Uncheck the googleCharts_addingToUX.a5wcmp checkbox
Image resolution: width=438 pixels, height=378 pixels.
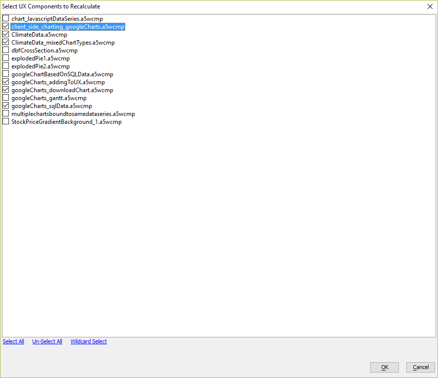(x=5, y=82)
